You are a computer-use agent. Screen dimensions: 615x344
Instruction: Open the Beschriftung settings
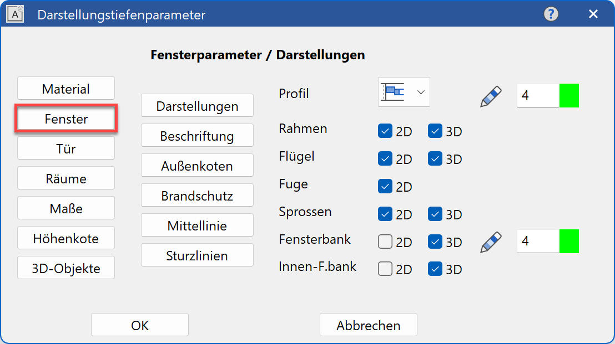[197, 135]
